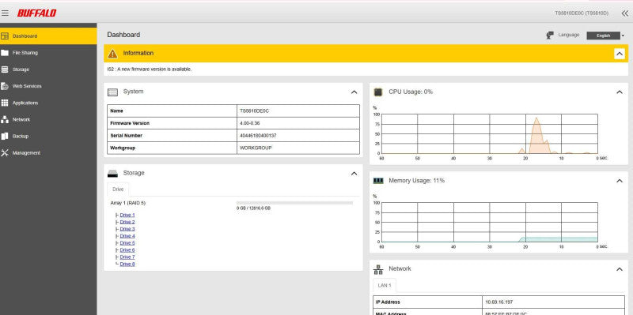Screen dimensions: 633x315
Task: Collapse the Storage panel
Action: (x=354, y=174)
